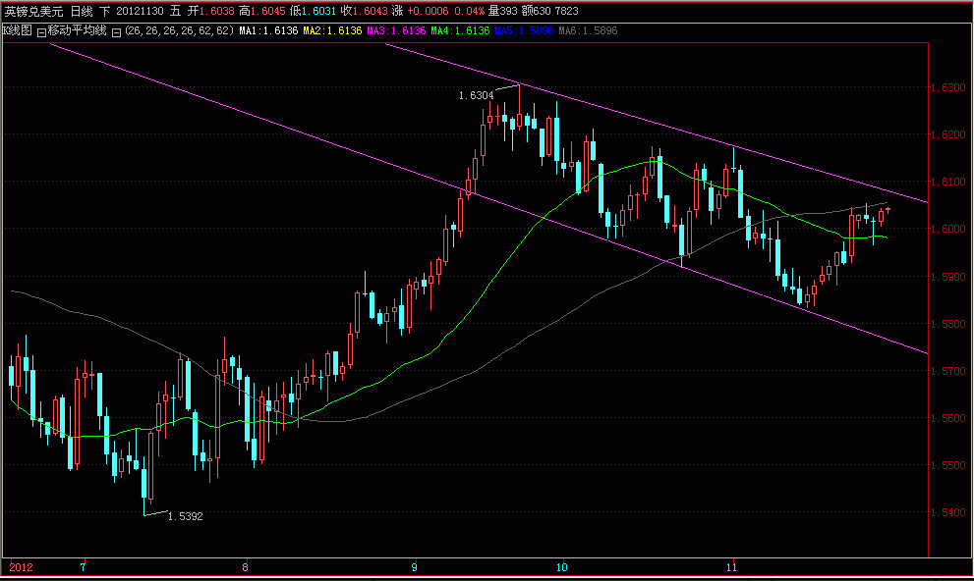The image size is (974, 581).
Task: Click the K线图 label
Action: 18,30
